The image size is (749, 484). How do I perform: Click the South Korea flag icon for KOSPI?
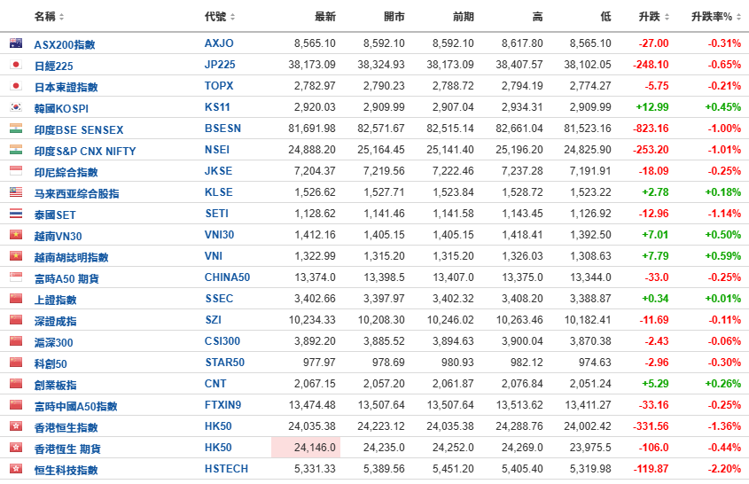[16, 107]
